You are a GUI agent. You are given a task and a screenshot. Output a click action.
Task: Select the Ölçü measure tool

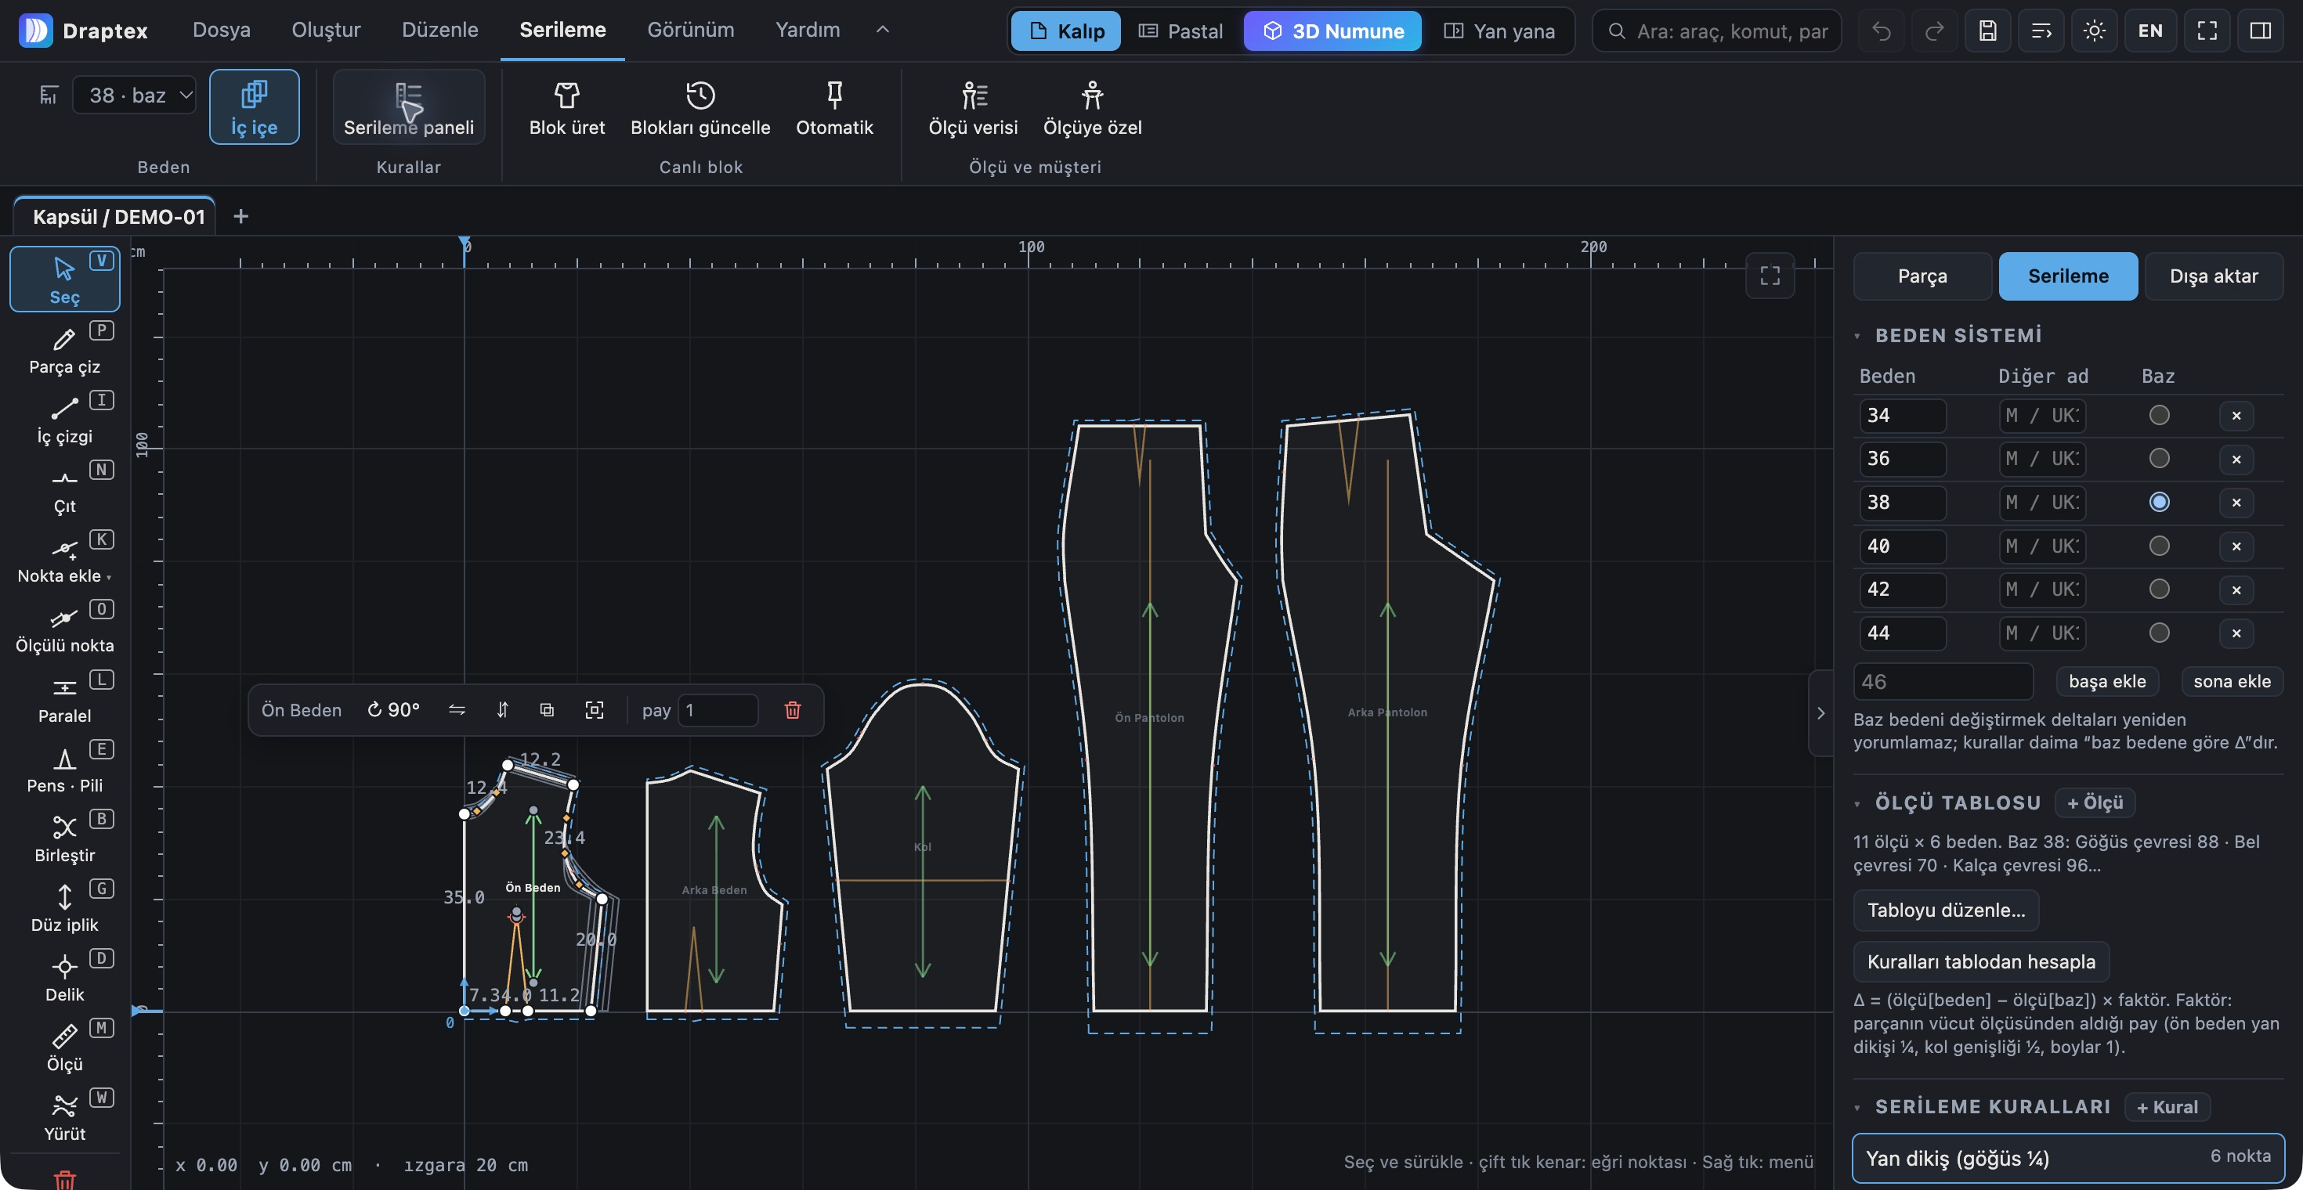[x=64, y=1046]
